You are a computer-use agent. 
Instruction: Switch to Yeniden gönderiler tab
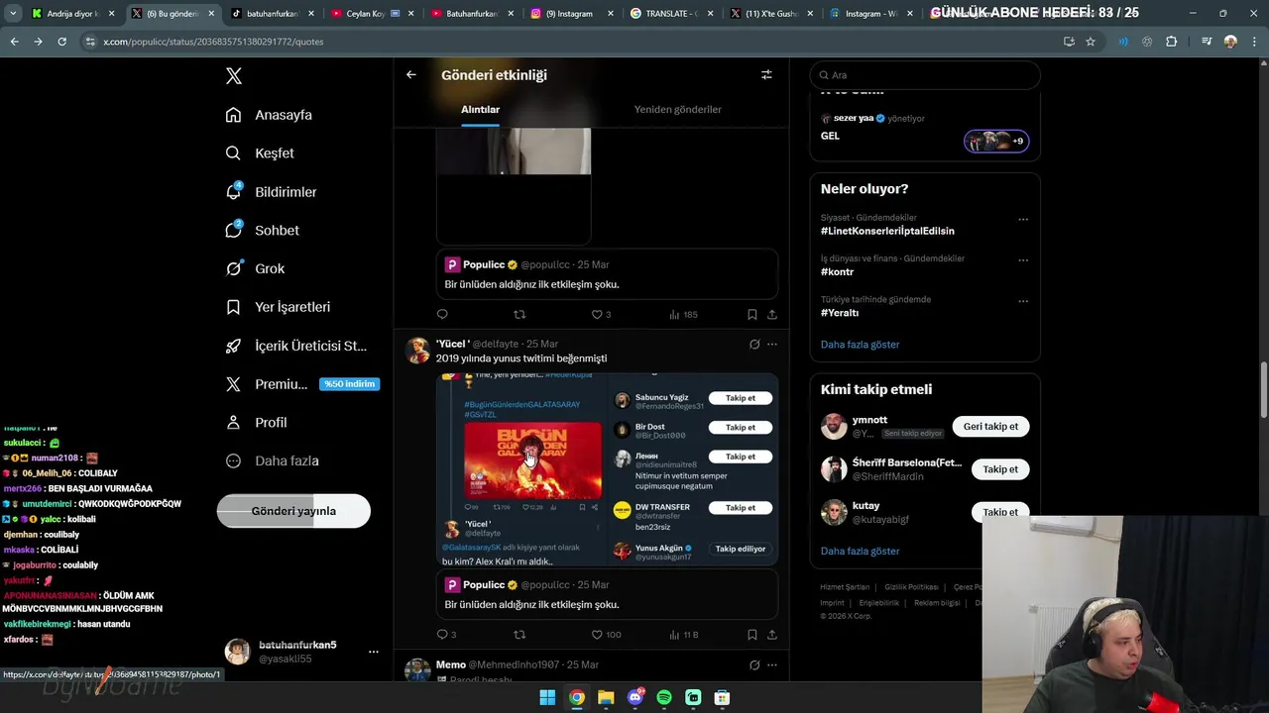click(x=678, y=109)
